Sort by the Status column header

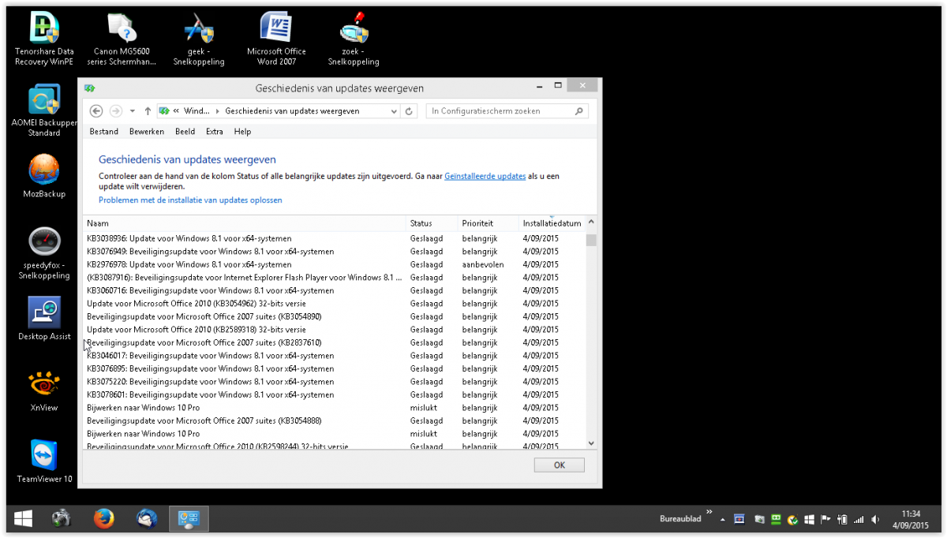point(432,223)
